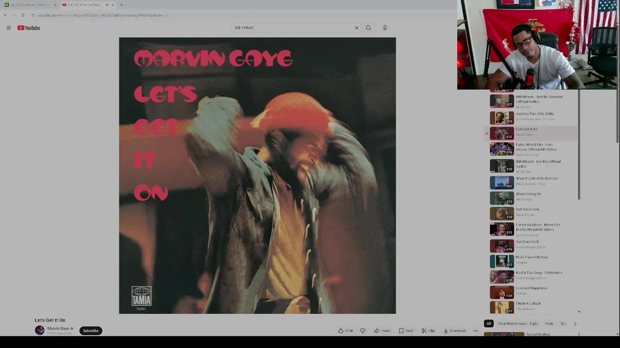Play Just the Two of Us (Edit)
The width and height of the screenshot is (620, 348).
(532, 117)
